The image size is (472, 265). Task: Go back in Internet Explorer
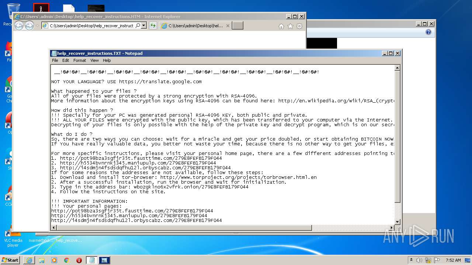click(19, 25)
